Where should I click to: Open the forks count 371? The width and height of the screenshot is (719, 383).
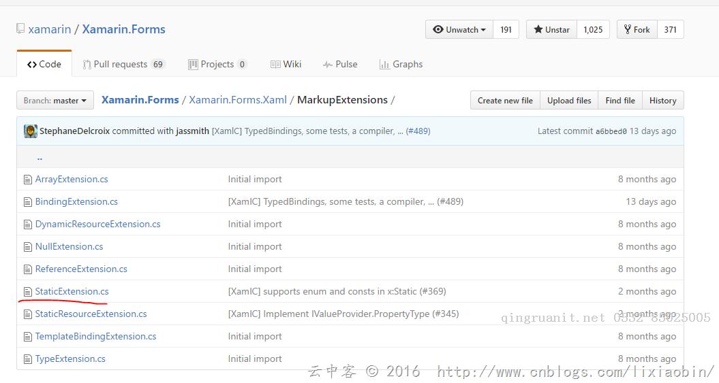pos(671,29)
